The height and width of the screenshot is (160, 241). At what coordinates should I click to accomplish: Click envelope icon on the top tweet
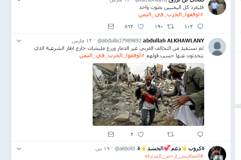(x=111, y=26)
